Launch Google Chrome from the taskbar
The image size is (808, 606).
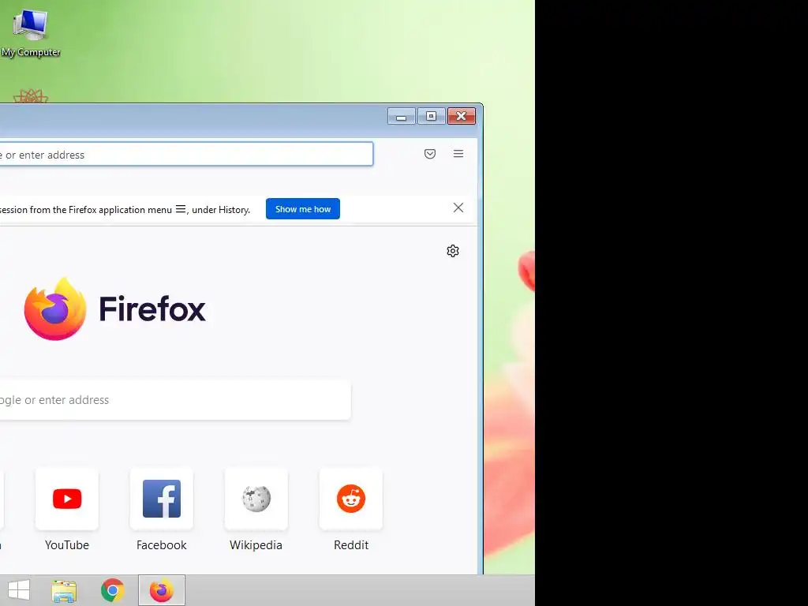112,590
